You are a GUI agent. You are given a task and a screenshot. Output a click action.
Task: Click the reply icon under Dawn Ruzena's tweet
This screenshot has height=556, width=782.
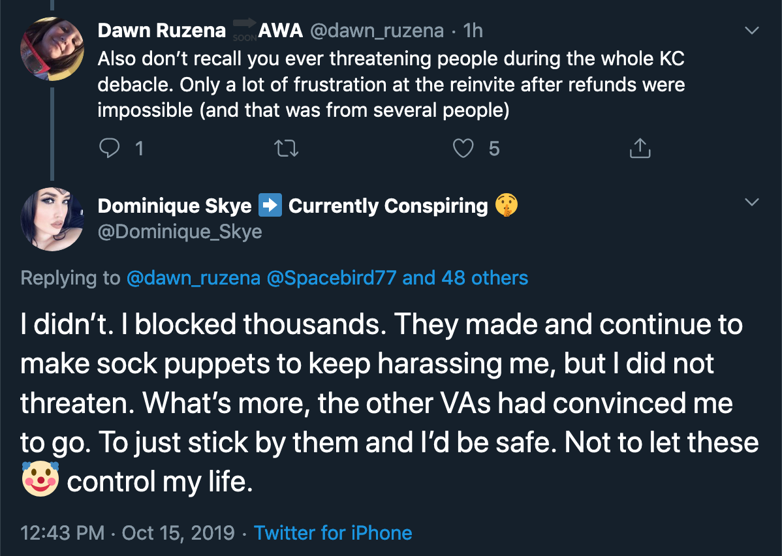click(x=109, y=148)
